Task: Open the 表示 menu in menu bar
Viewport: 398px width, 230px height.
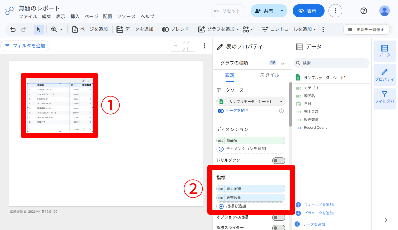Action: click(60, 17)
